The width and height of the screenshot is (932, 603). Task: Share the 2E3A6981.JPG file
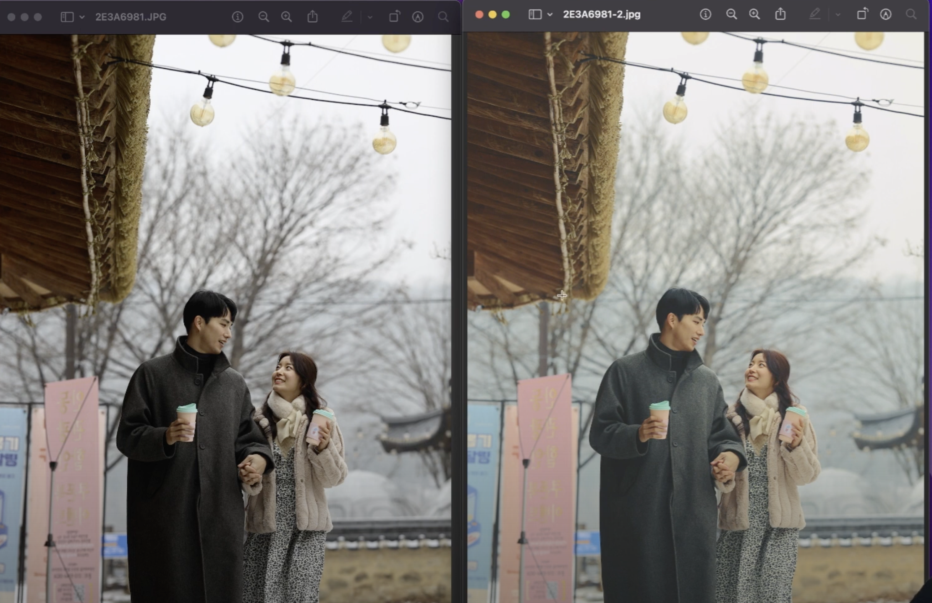pyautogui.click(x=312, y=17)
